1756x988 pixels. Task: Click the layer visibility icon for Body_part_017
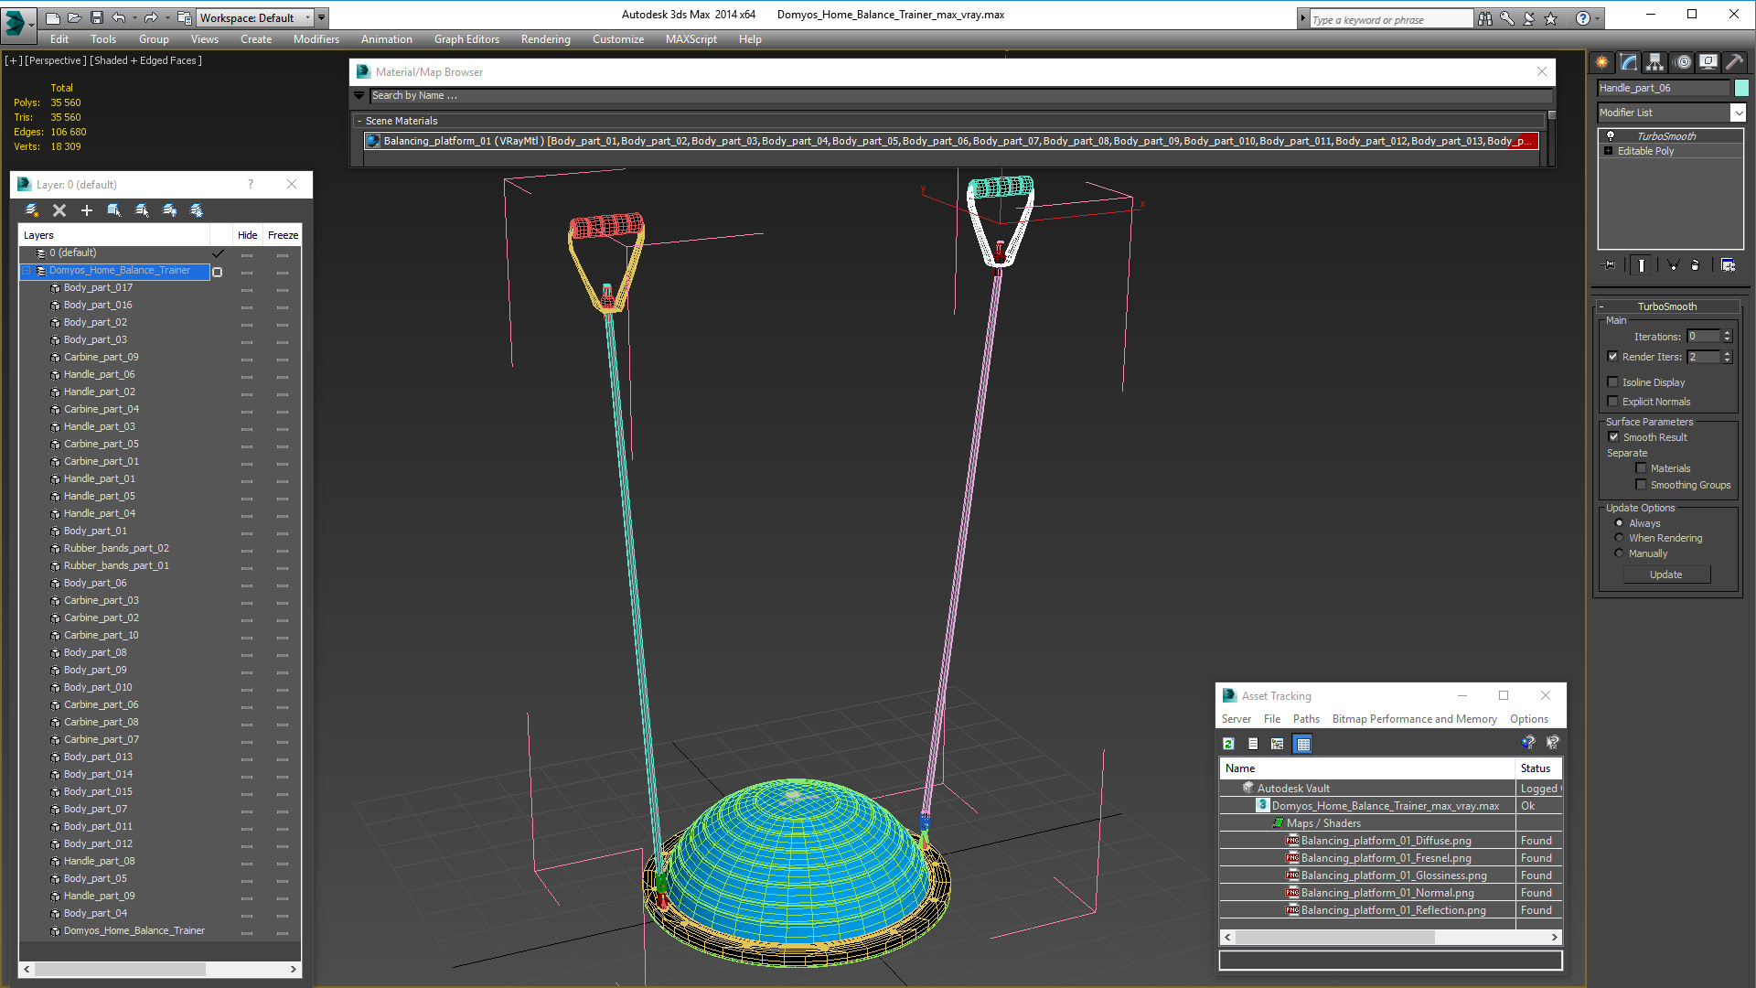[246, 287]
